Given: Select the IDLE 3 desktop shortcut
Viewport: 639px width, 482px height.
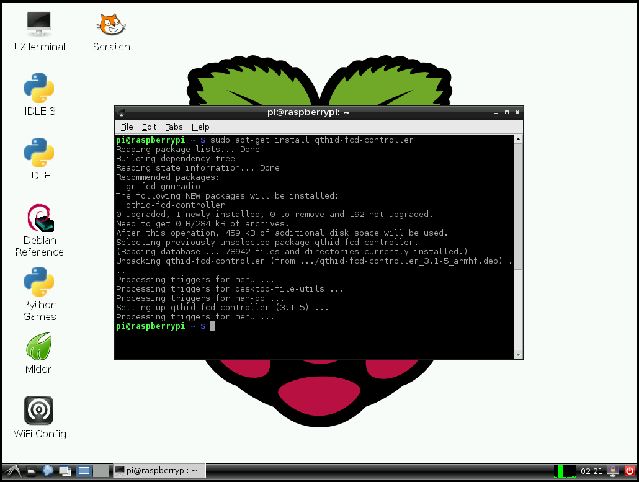Looking at the screenshot, I should [39, 94].
